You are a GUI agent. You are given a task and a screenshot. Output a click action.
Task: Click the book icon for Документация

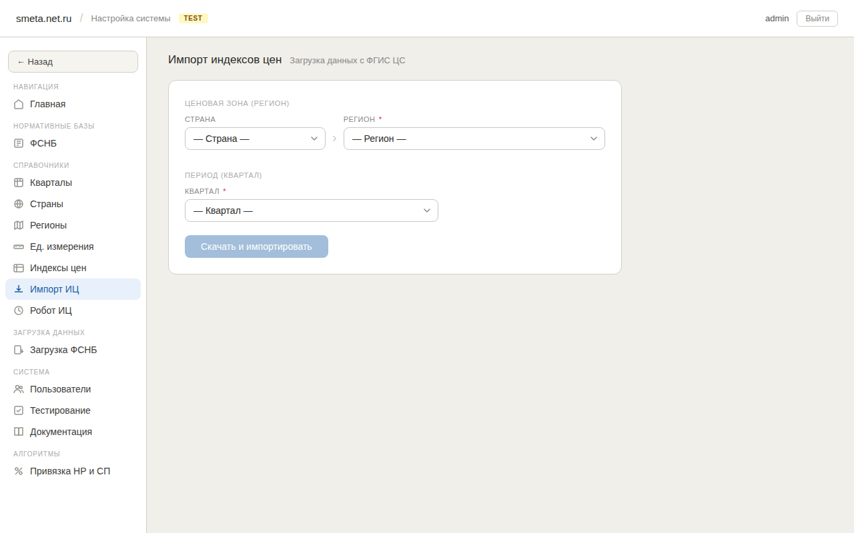click(x=19, y=432)
